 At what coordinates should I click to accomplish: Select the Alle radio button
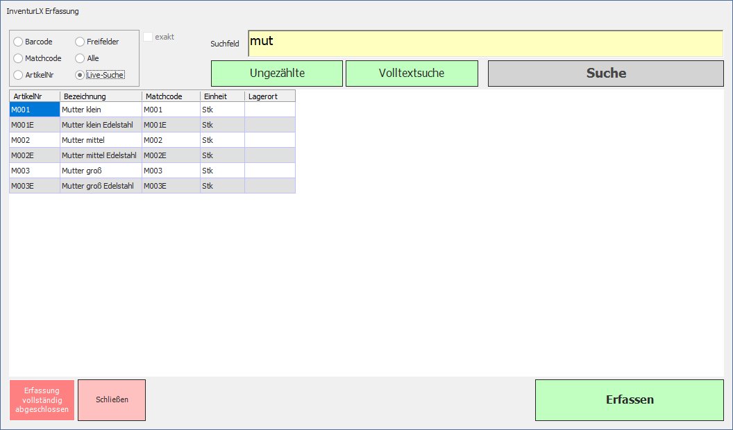[80, 58]
